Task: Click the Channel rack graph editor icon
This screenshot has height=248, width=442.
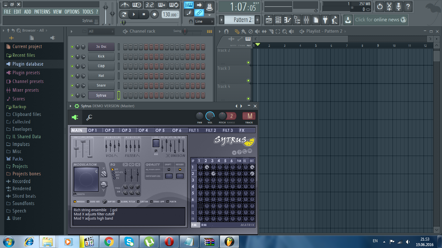Action: (x=209, y=31)
